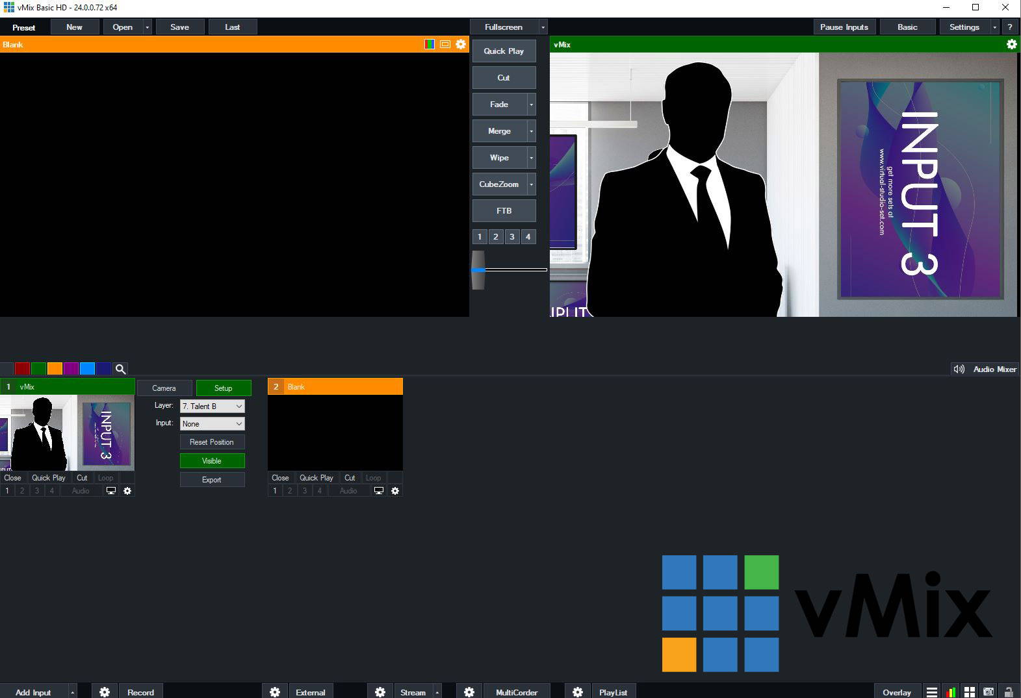The image size is (1021, 698).
Task: Open the Preview window gear settings
Action: [461, 44]
